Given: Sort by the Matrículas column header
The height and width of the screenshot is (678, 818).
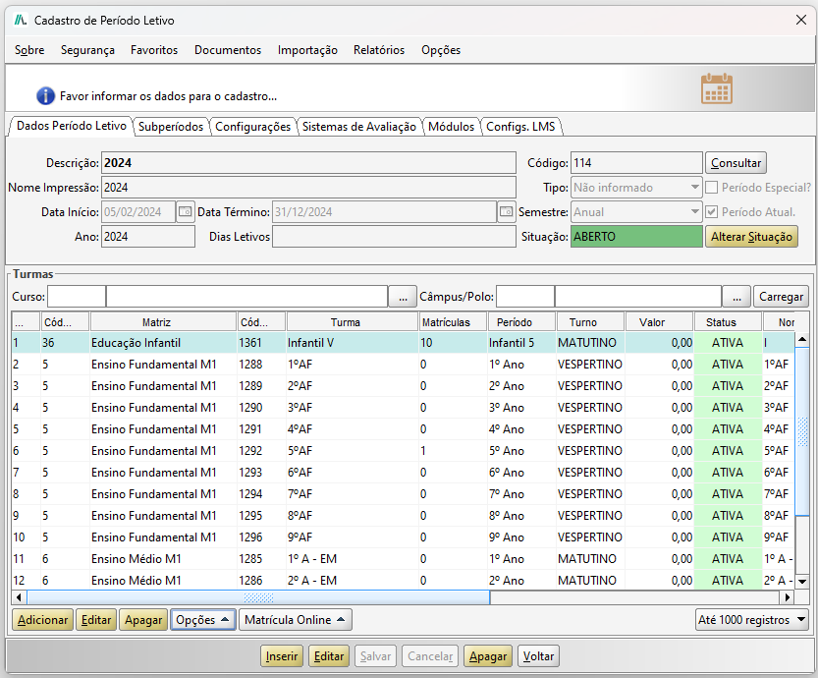Looking at the screenshot, I should click(x=453, y=322).
